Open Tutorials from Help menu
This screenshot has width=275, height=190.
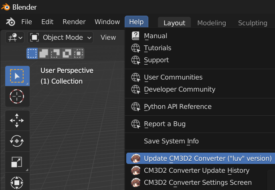[x=200, y=48]
